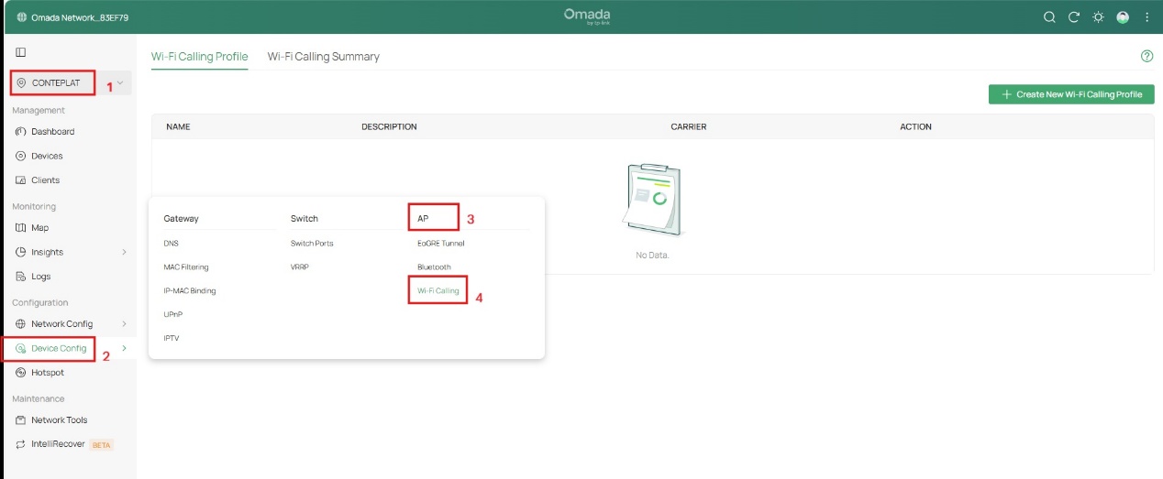
Task: Click the Omada logo in header
Action: [x=587, y=16]
